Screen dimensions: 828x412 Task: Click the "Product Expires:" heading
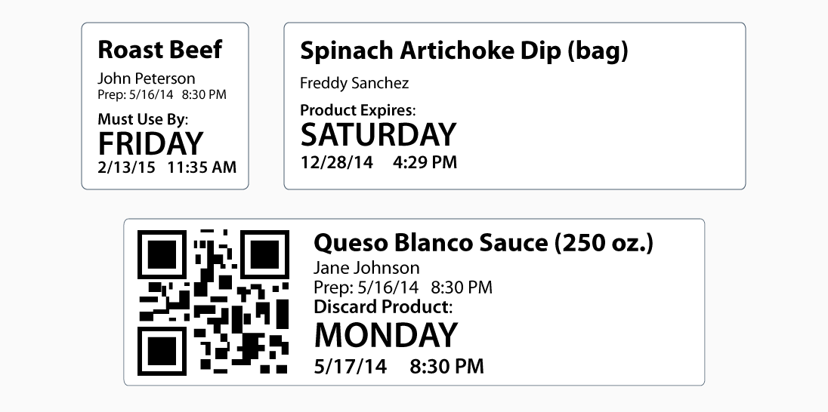(x=357, y=110)
